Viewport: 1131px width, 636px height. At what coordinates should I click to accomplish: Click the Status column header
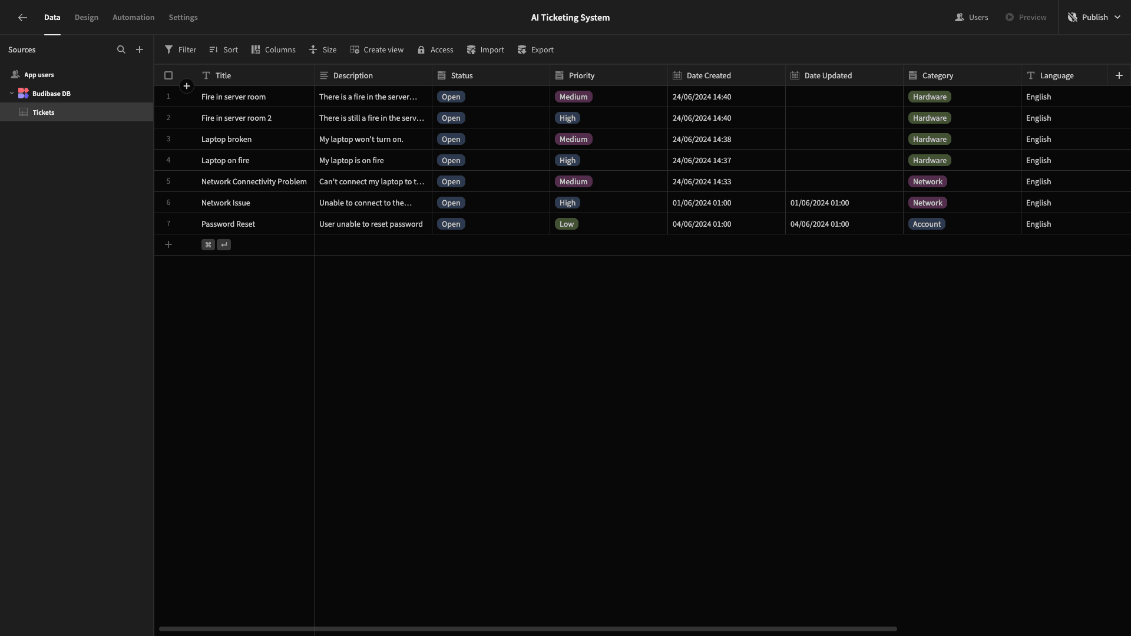point(491,75)
